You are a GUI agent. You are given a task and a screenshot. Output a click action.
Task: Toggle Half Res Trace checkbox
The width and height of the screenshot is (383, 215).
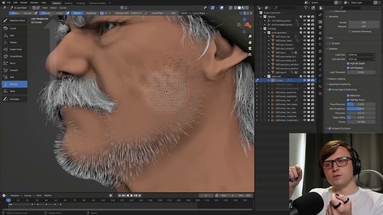(x=348, y=100)
